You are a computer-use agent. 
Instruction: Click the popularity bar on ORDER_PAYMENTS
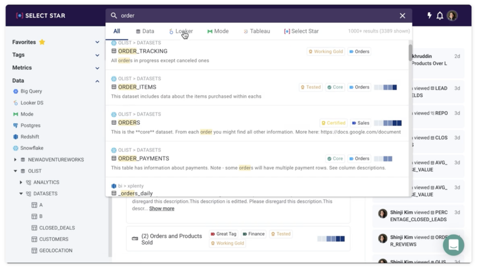[383, 159]
